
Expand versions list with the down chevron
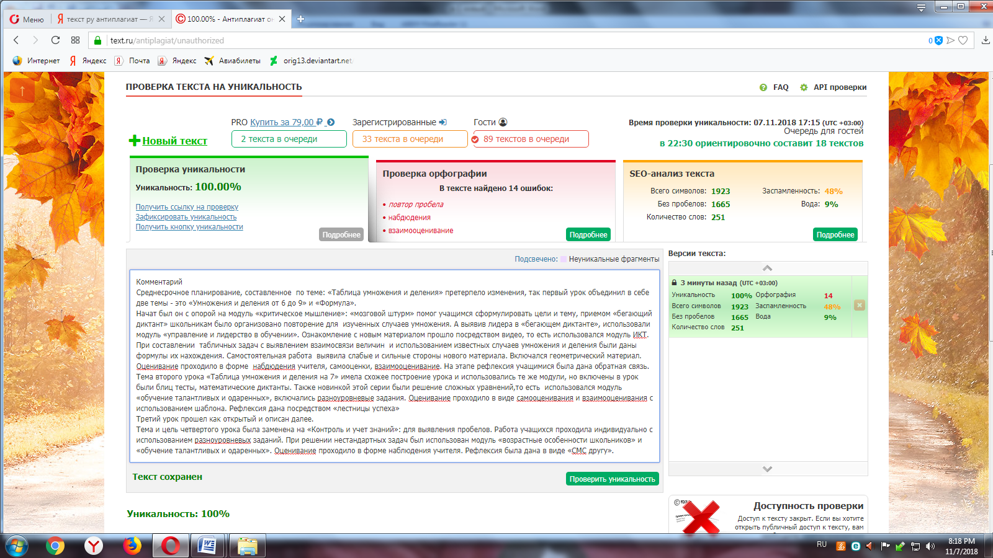[768, 469]
